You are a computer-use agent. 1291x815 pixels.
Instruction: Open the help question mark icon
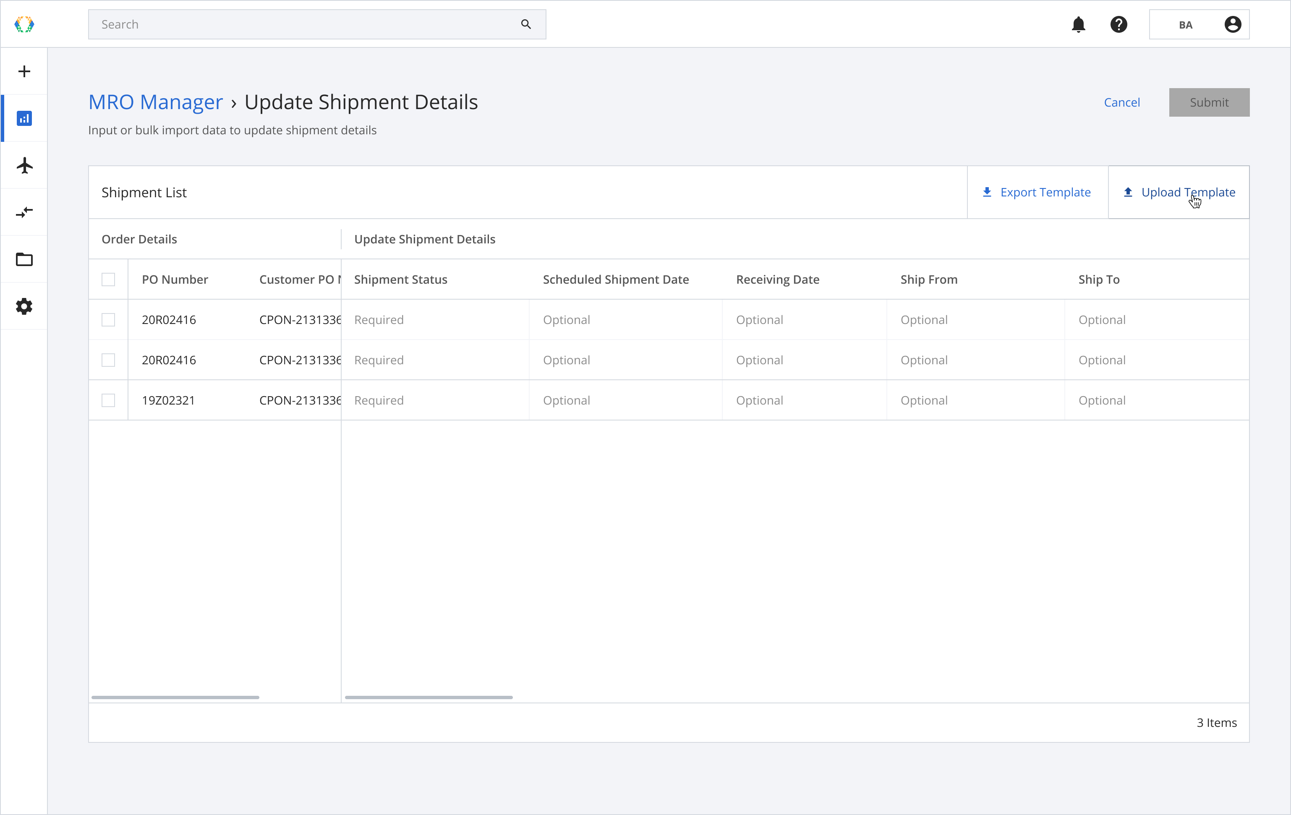(x=1119, y=24)
